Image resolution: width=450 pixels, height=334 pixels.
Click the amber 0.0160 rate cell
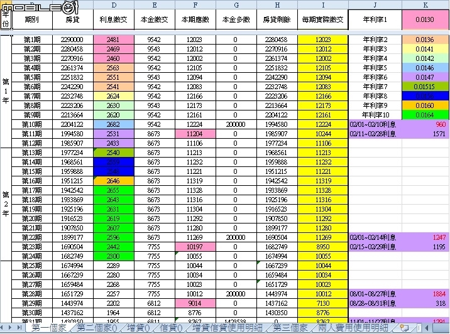tap(425, 105)
